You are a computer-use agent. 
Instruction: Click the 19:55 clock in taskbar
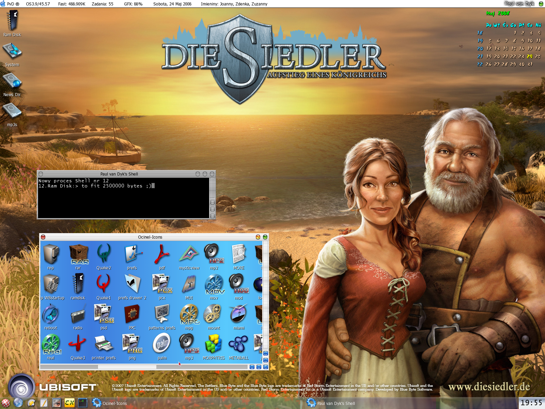[x=531, y=403]
